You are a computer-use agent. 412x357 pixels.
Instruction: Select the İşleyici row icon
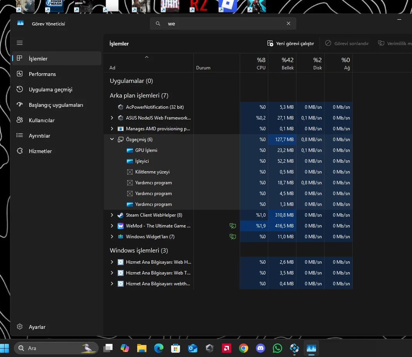point(130,161)
